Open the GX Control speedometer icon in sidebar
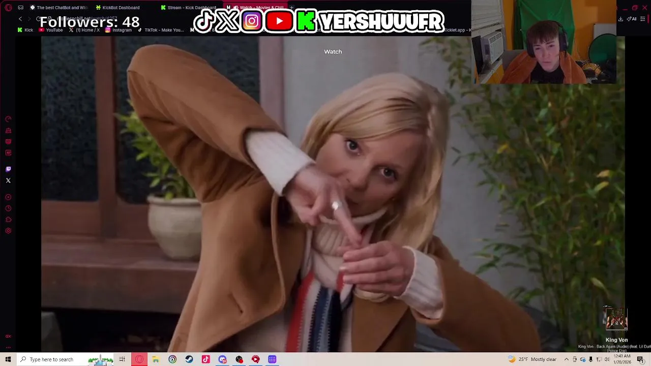 coord(8,119)
